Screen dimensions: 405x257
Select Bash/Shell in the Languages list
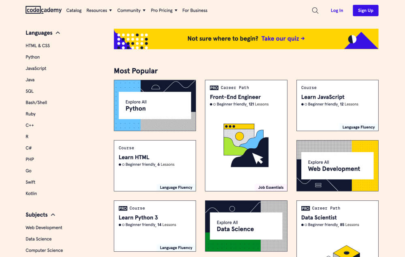(36, 102)
